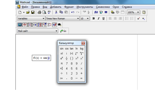
Task: Toggle italic formatting
Action: click(x=99, y=19)
